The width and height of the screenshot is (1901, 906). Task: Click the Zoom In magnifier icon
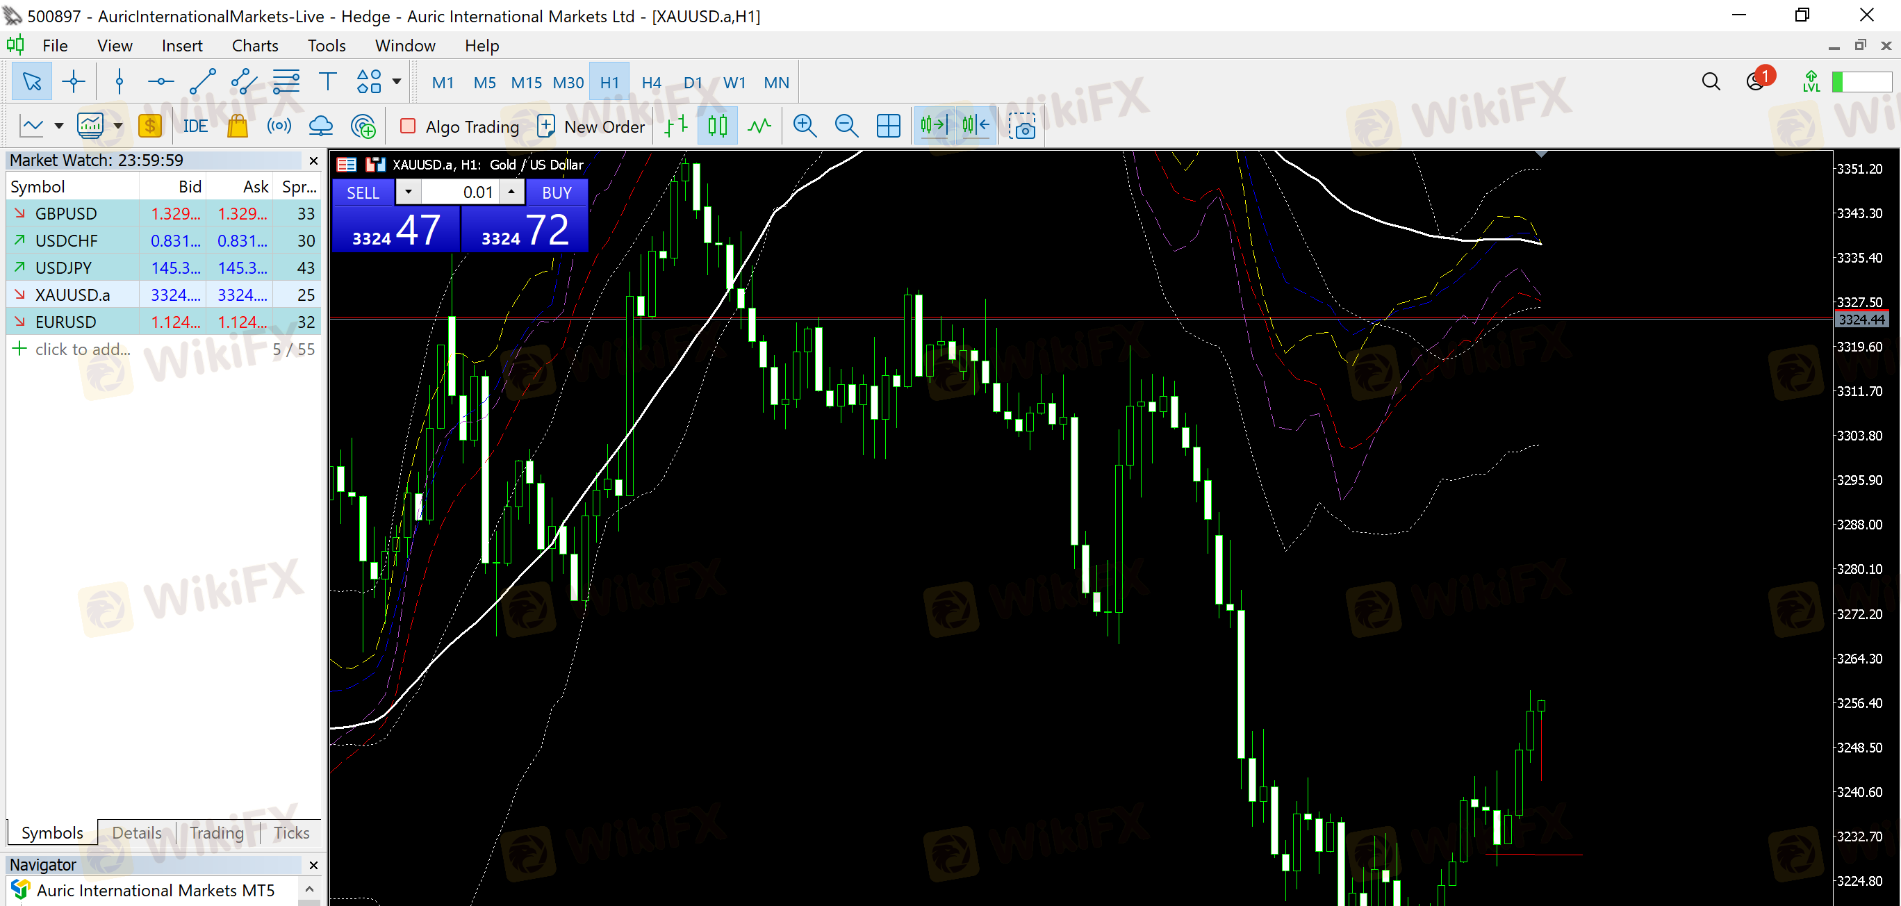tap(805, 126)
